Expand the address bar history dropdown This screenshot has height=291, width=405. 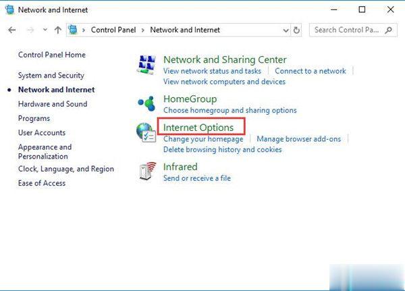(286, 30)
